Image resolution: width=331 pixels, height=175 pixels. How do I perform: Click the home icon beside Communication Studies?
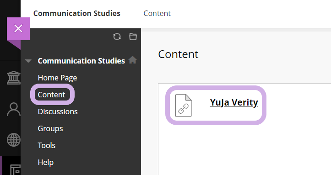click(x=133, y=60)
